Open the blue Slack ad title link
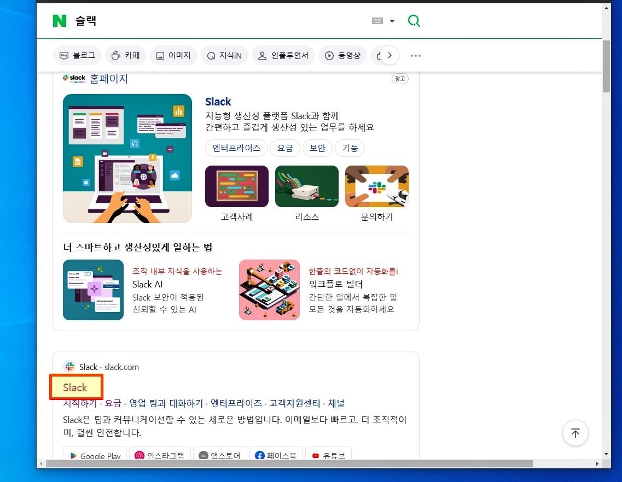The image size is (622, 482). (218, 102)
